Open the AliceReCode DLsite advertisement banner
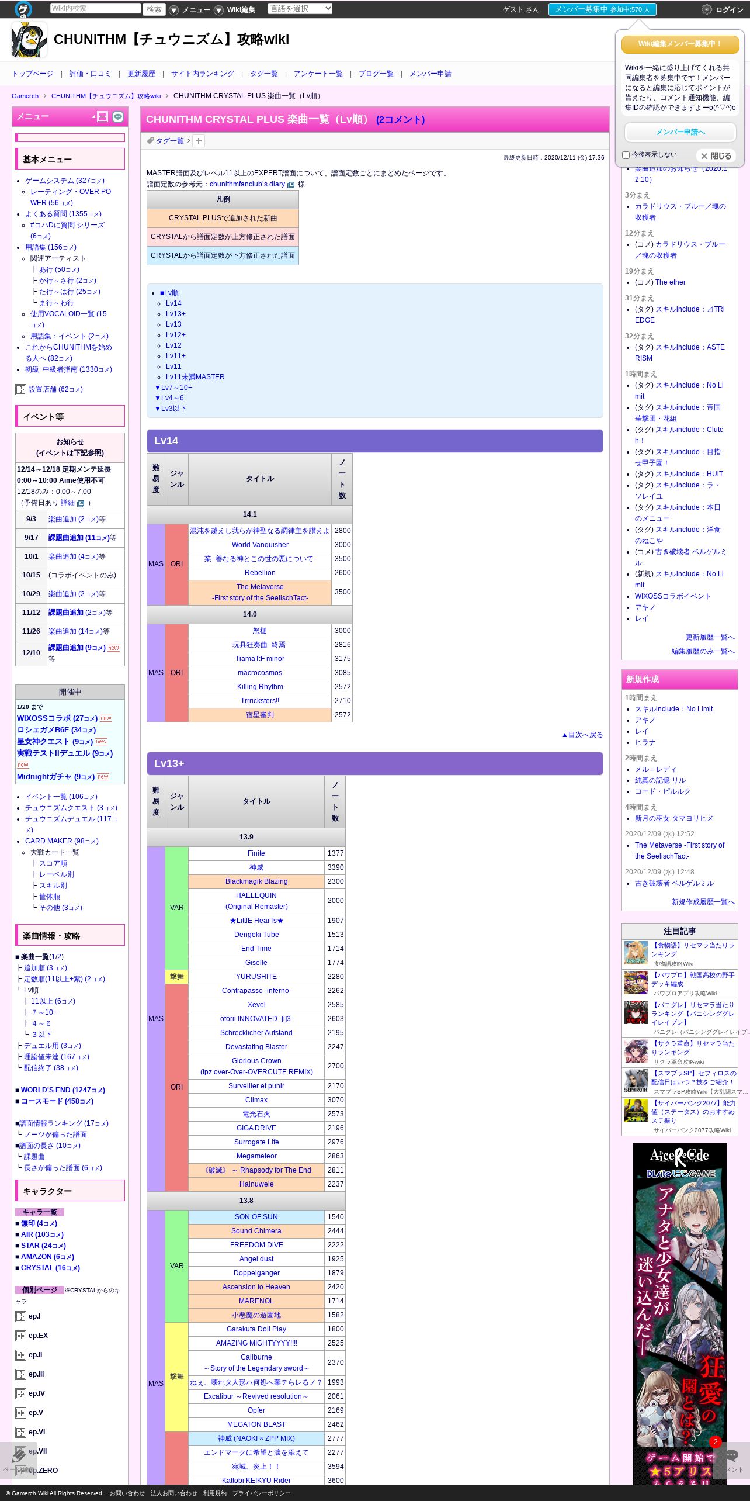Image resolution: width=750 pixels, height=1501 pixels. pos(680,1315)
